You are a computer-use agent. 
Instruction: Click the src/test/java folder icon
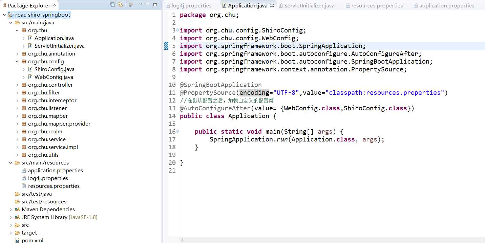click(17, 194)
